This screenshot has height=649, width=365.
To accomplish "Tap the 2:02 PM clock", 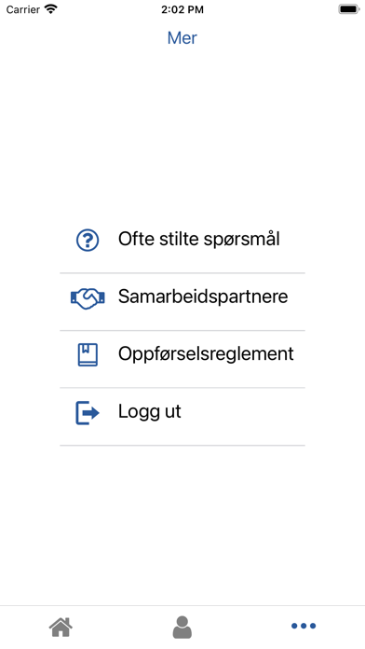I will 182,9.
